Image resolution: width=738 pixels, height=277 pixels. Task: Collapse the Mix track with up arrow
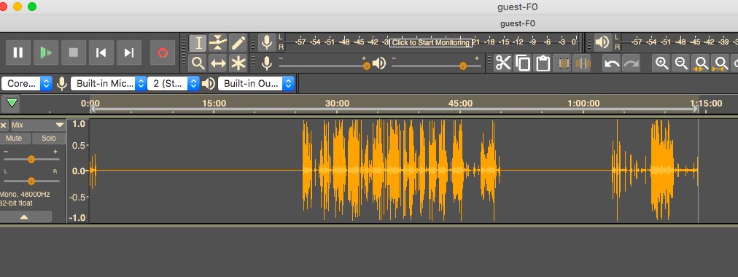pos(25,216)
